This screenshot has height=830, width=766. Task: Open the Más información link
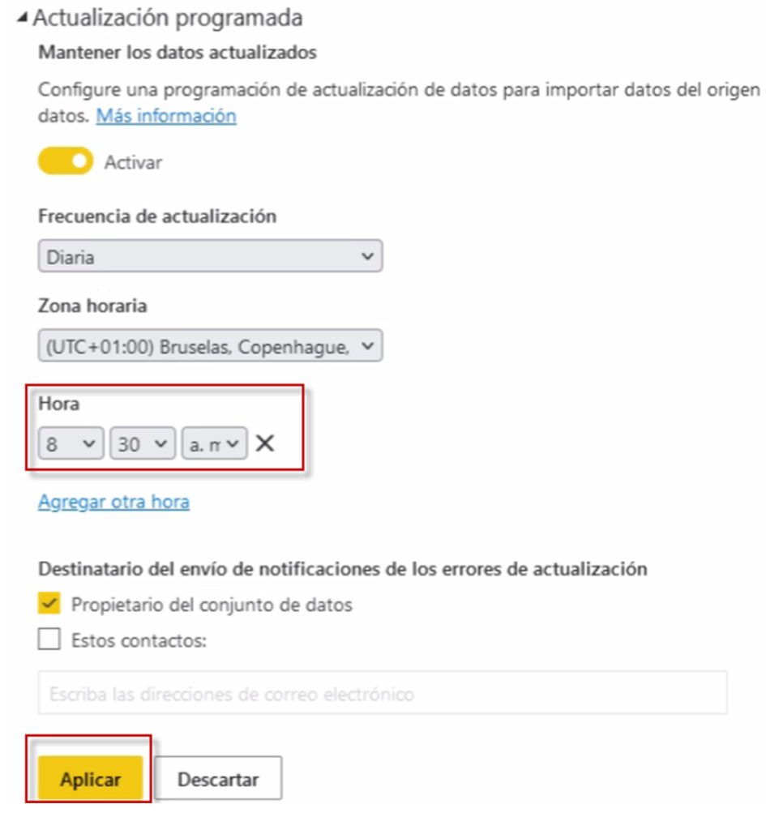pyautogui.click(x=165, y=116)
